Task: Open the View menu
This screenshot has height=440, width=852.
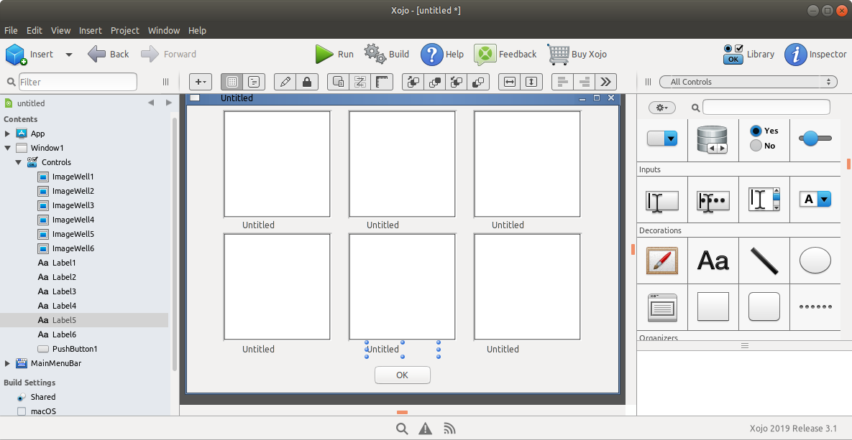Action: click(x=61, y=30)
